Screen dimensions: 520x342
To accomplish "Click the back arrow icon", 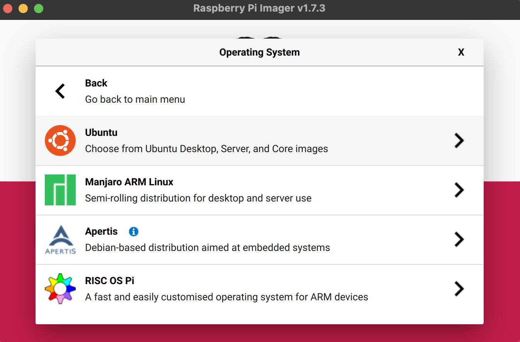I will pos(60,91).
